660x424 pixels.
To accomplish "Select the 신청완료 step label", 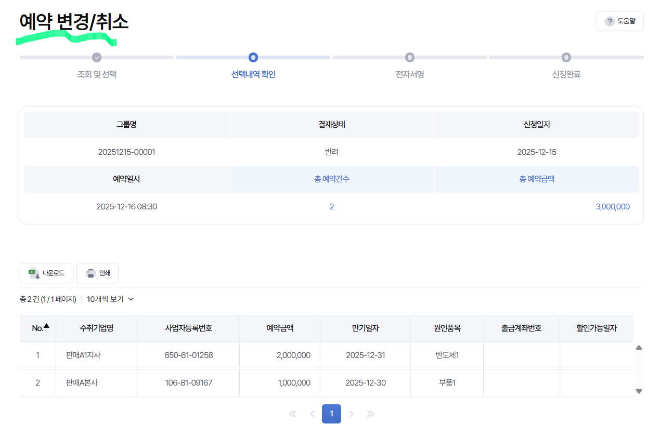I will click(x=566, y=74).
